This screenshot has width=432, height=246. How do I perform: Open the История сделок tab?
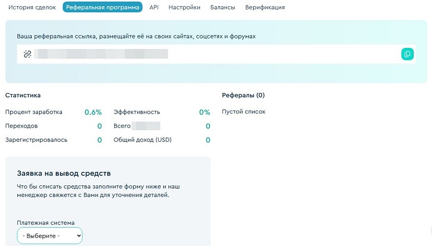(32, 7)
